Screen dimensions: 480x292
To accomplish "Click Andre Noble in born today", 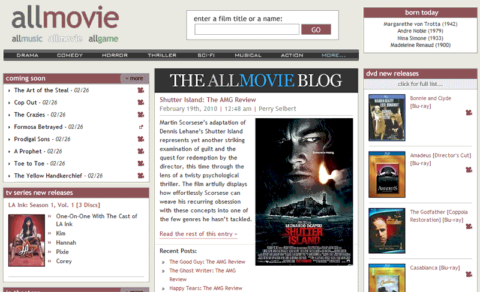I will point(421,31).
